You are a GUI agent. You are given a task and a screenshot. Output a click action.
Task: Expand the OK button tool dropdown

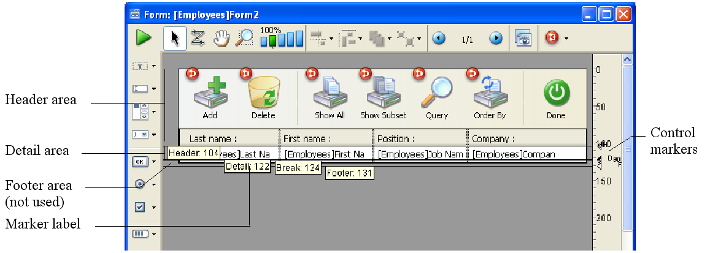[154, 162]
